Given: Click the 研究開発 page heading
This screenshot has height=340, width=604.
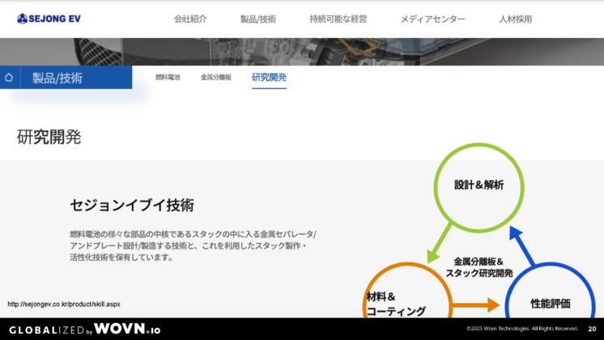Looking at the screenshot, I should [49, 137].
